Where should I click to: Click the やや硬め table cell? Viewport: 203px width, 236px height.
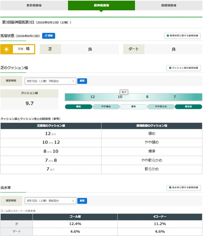coord(152,143)
